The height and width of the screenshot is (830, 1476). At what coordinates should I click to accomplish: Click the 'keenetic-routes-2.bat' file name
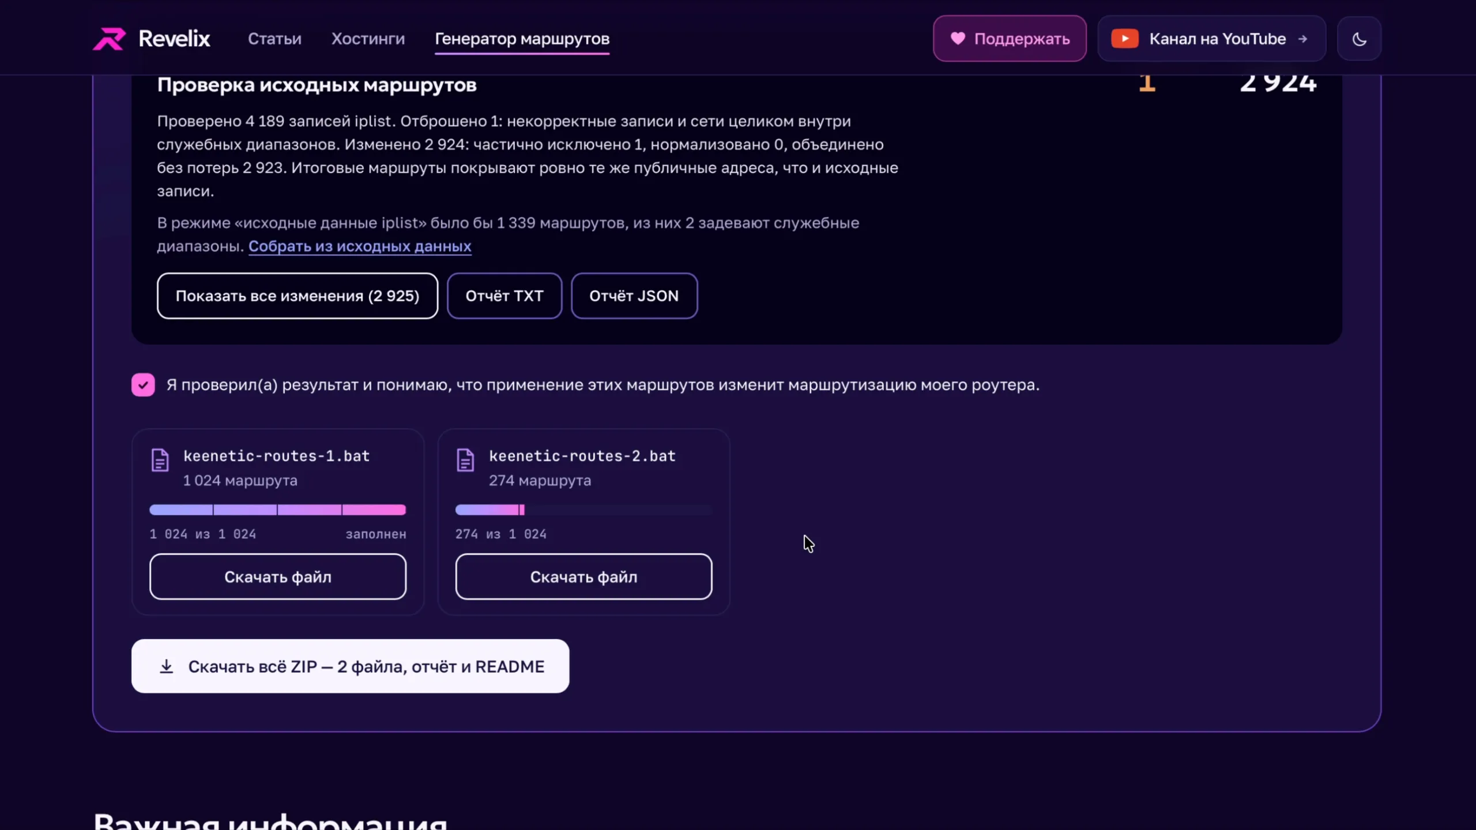582,456
